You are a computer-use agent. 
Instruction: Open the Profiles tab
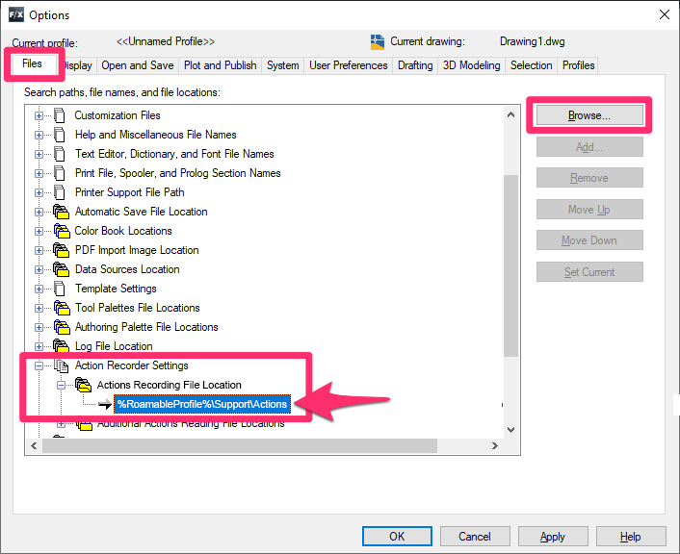(x=578, y=65)
